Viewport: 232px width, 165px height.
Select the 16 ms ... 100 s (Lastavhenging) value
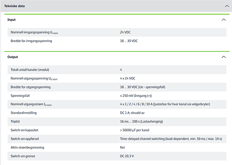(141, 121)
